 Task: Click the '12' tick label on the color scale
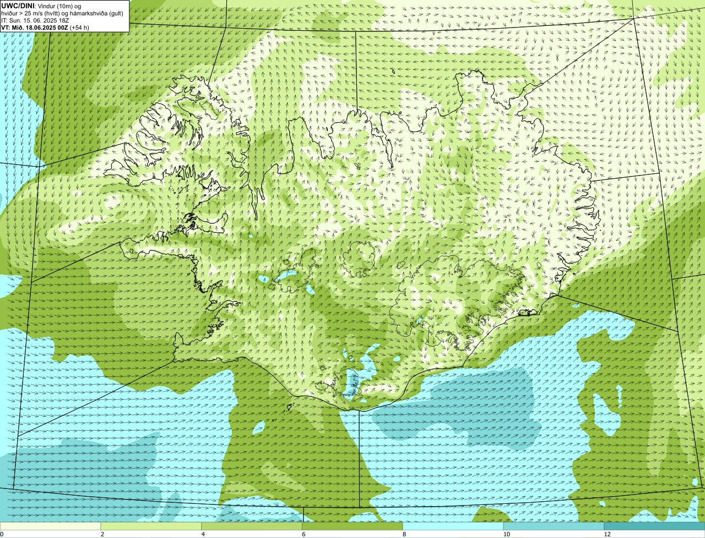point(607,534)
